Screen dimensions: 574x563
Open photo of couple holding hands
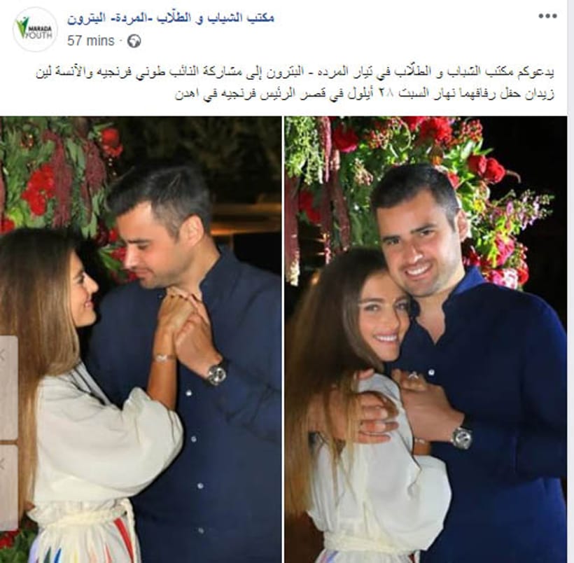coord(141,340)
